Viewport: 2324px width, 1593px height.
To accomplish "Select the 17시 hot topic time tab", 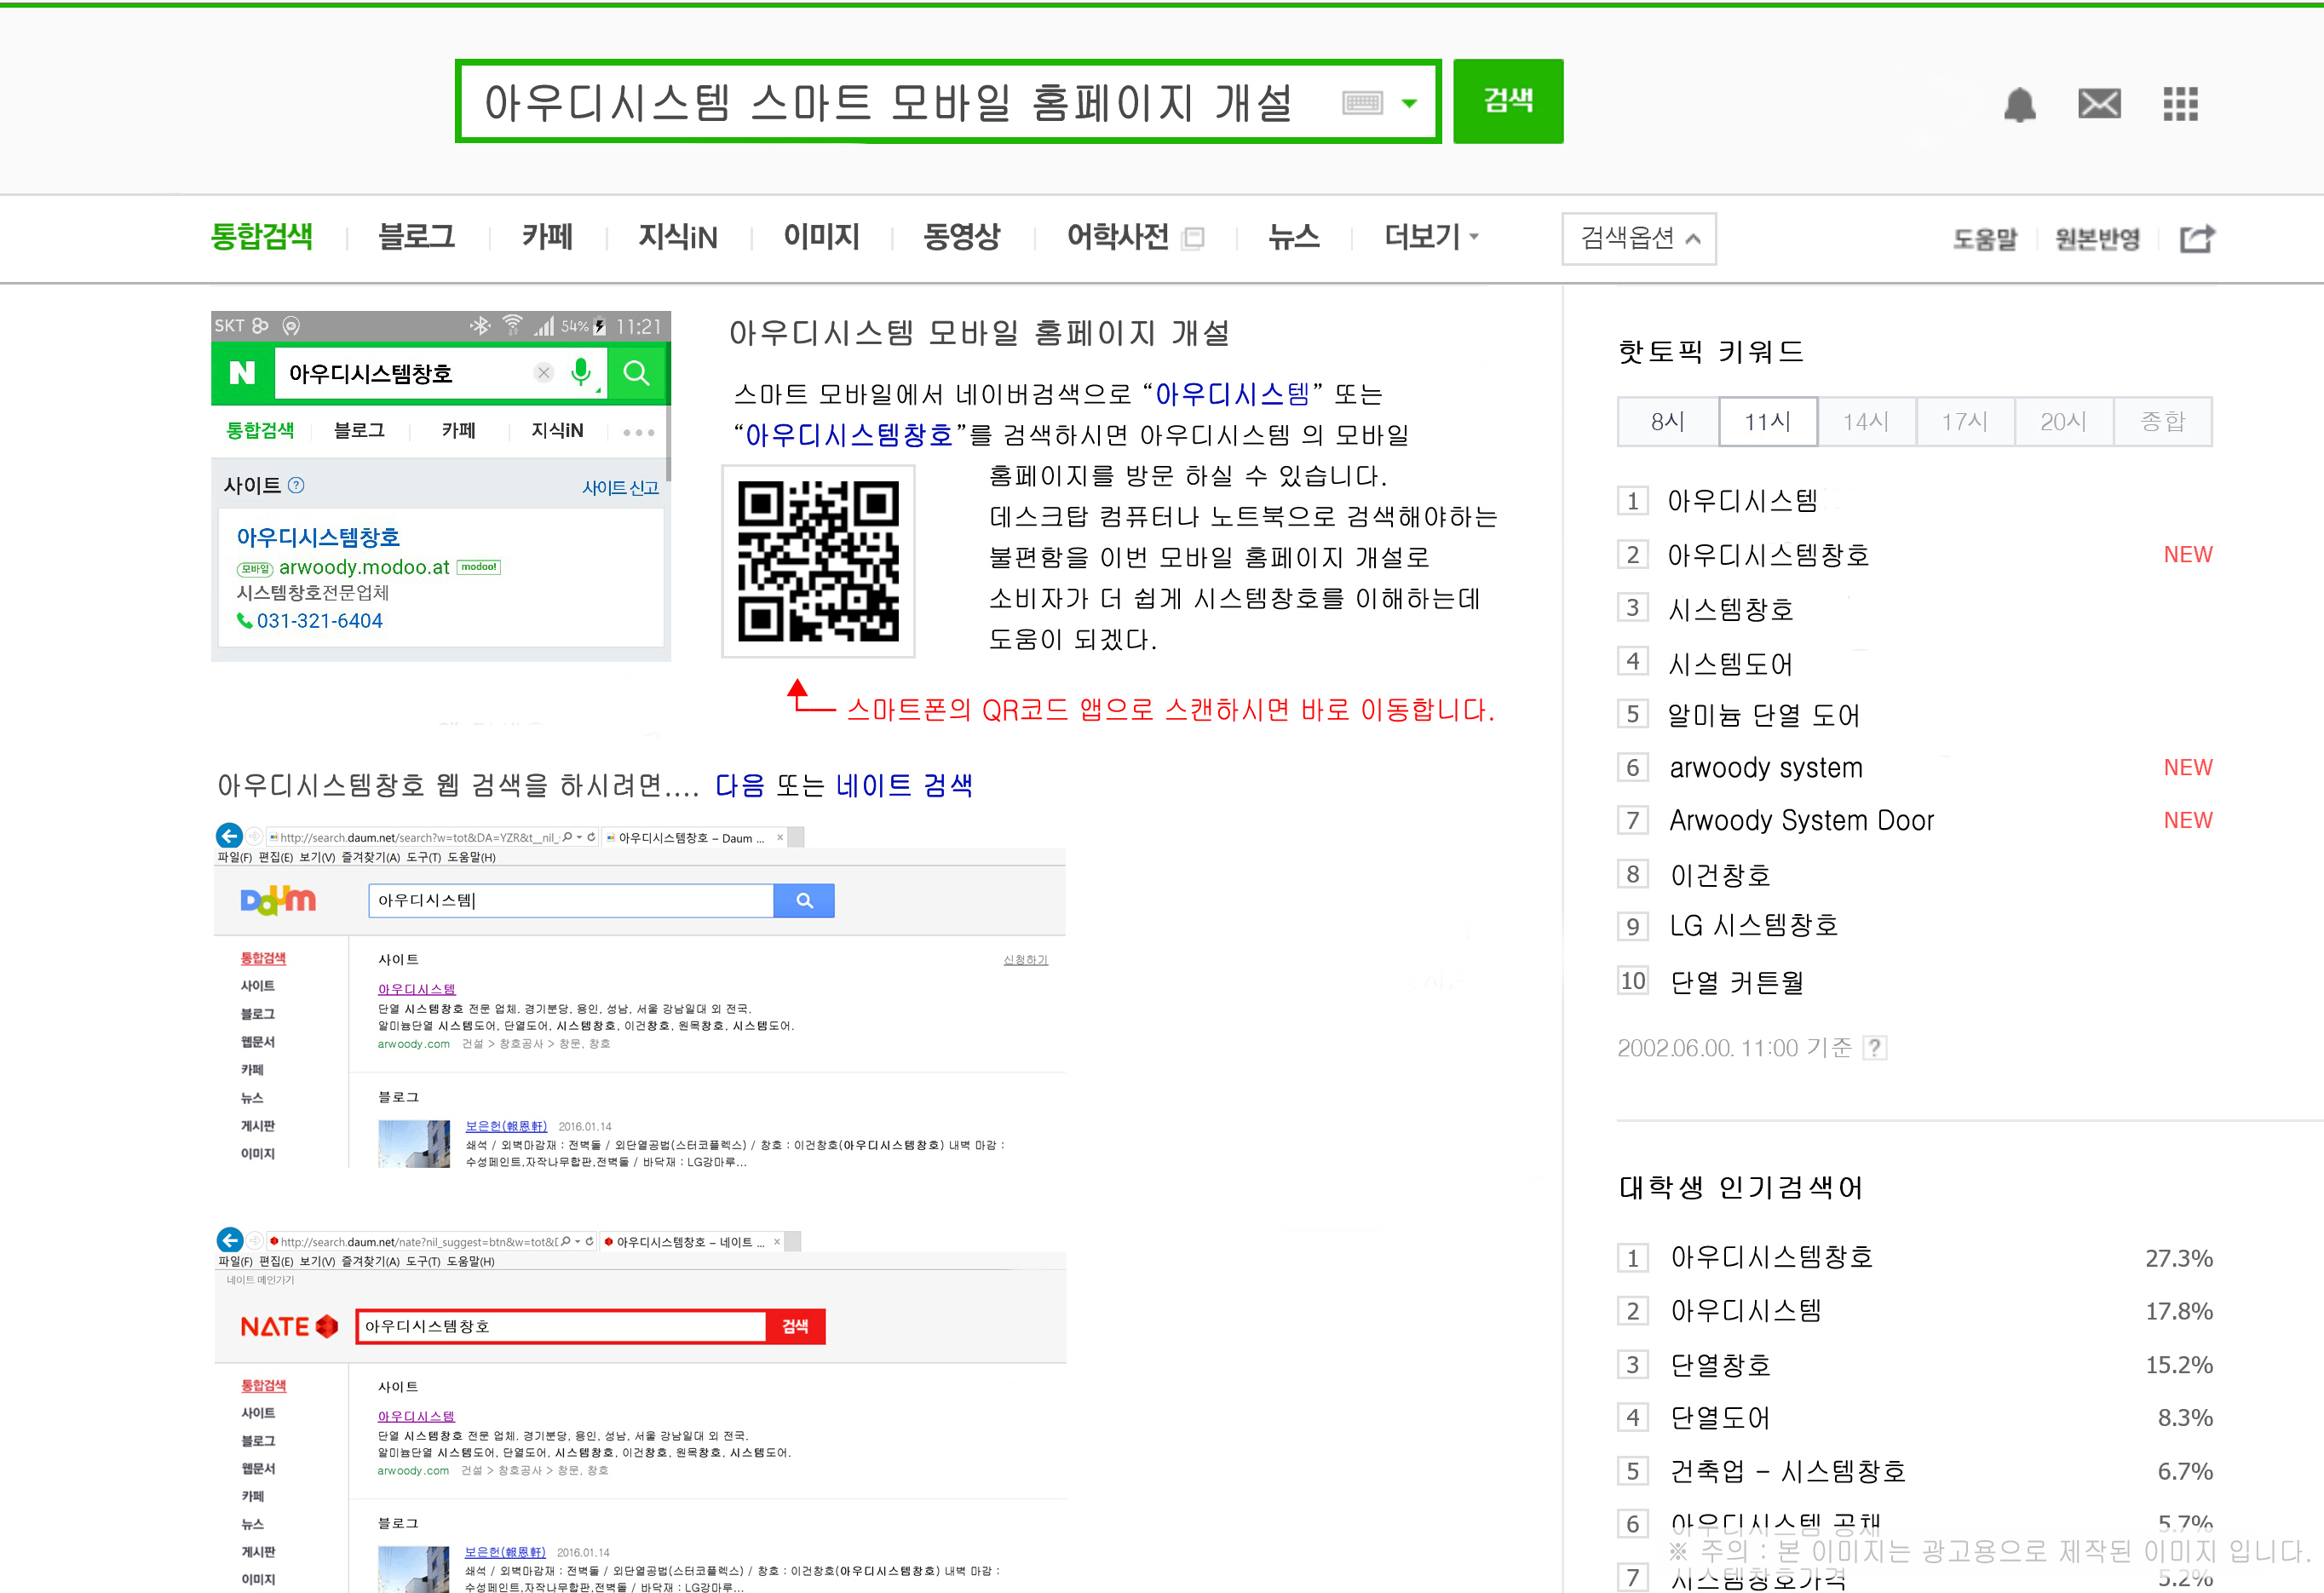I will point(1965,421).
